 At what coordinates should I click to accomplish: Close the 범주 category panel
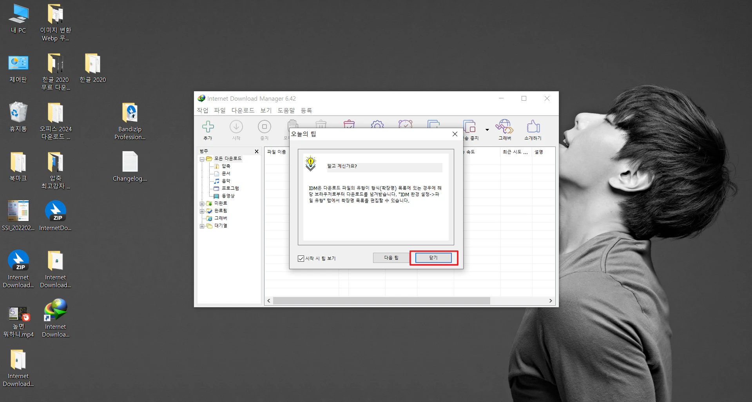click(x=257, y=152)
